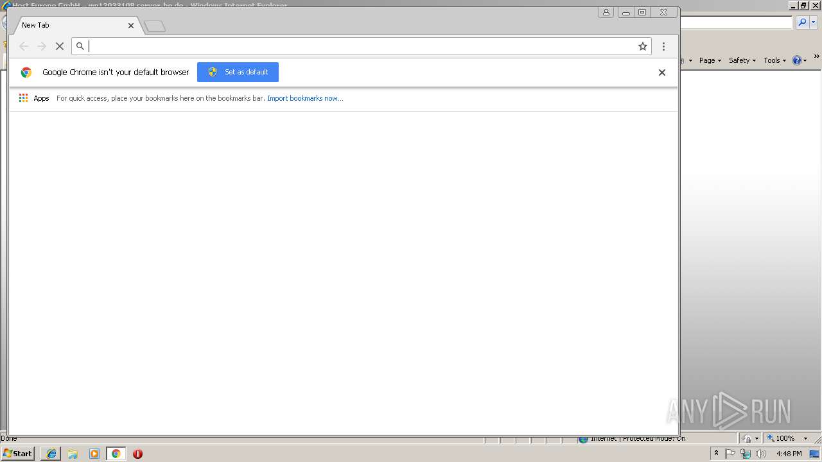Viewport: 822px width, 462px height.
Task: Dismiss the default browser notification
Action: tap(662, 73)
